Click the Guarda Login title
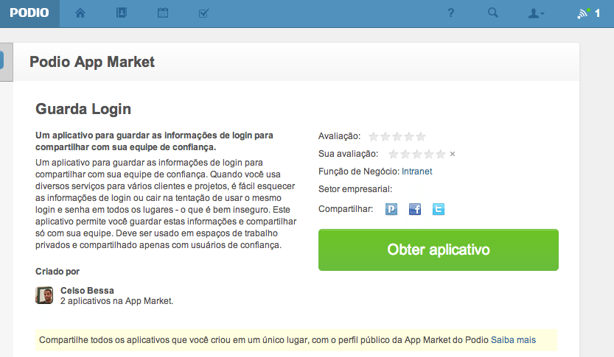Screen dimensions: 614x357 pyautogui.click(x=83, y=109)
